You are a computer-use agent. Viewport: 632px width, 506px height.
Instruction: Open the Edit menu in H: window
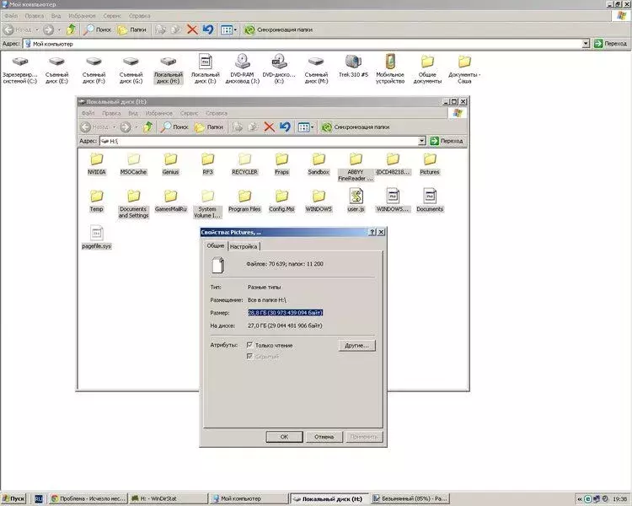[111, 113]
